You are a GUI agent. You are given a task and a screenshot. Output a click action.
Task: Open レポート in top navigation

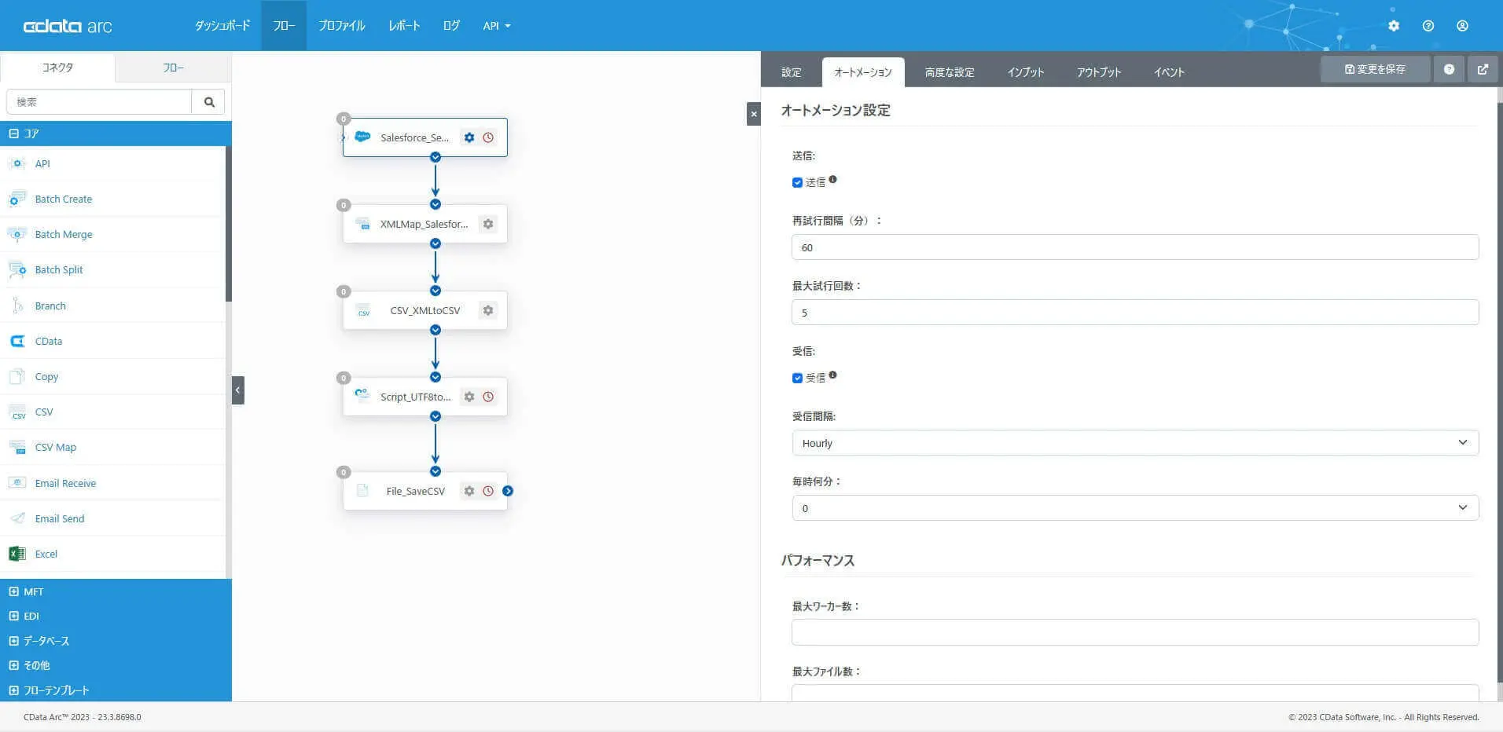(x=404, y=26)
